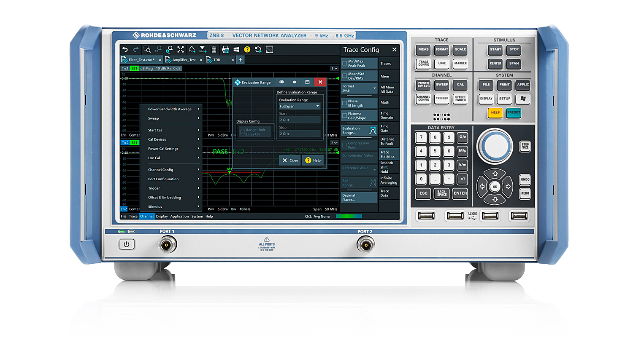Check the Phase El Length option
The width and height of the screenshot is (633, 337).
click(345, 103)
